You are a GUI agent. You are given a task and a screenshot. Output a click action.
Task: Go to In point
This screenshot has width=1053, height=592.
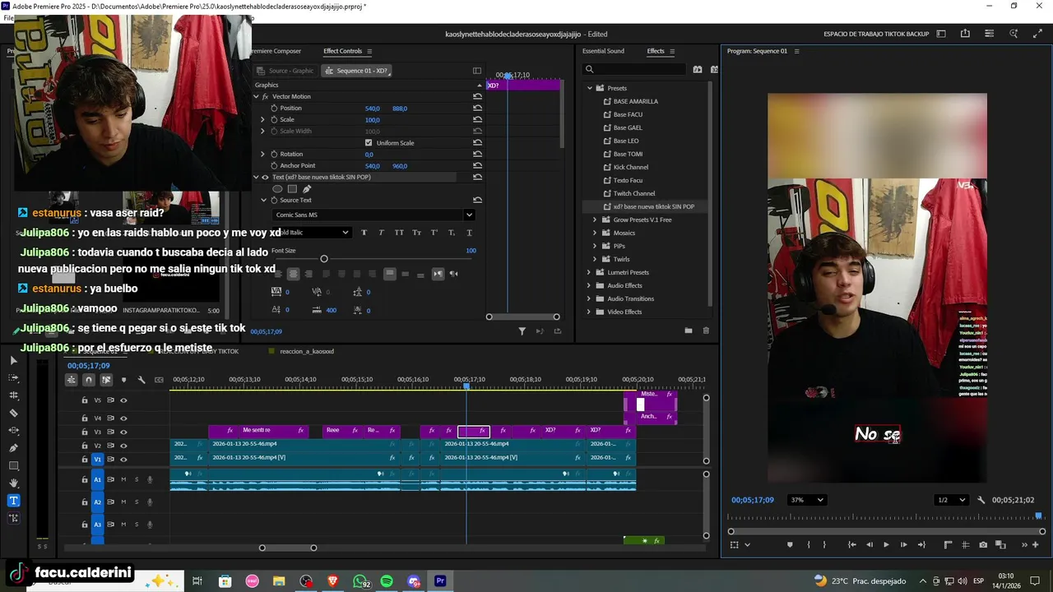point(851,545)
